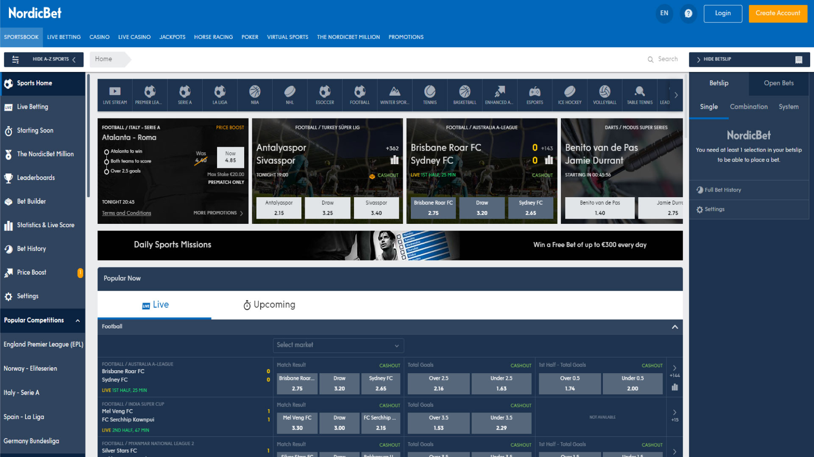The width and height of the screenshot is (814, 457).
Task: Click the help question mark icon
Action: click(x=688, y=13)
